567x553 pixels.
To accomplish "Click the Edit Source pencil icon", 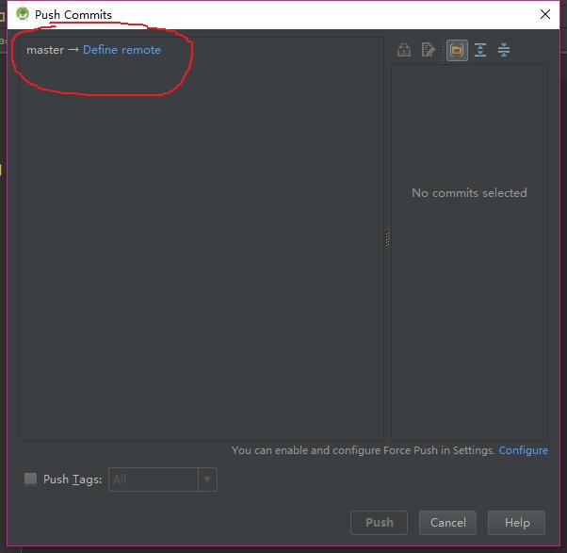I will pos(429,50).
